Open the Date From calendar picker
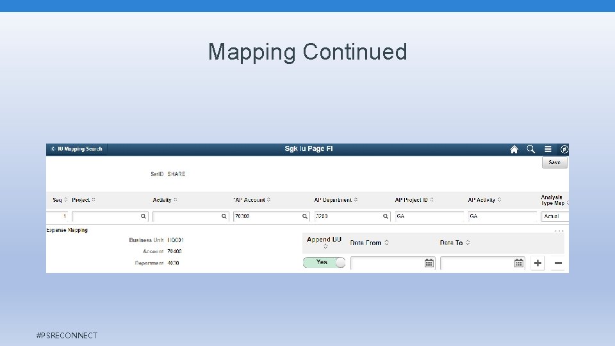This screenshot has width=615, height=346. (x=429, y=263)
